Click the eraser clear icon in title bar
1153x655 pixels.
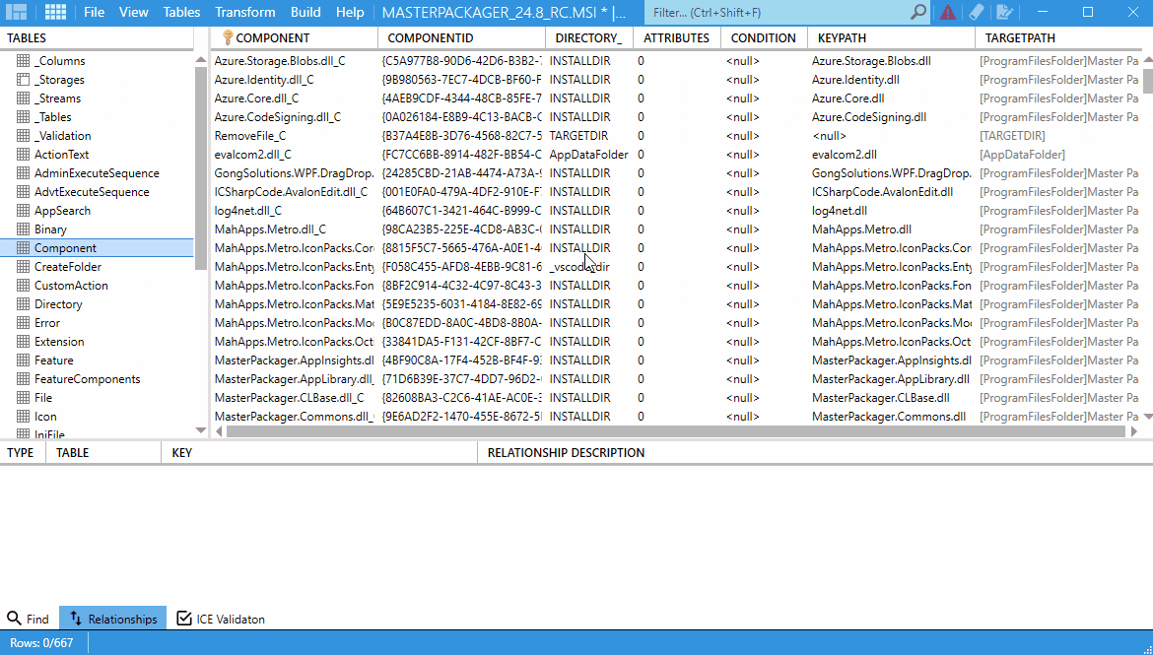click(976, 12)
